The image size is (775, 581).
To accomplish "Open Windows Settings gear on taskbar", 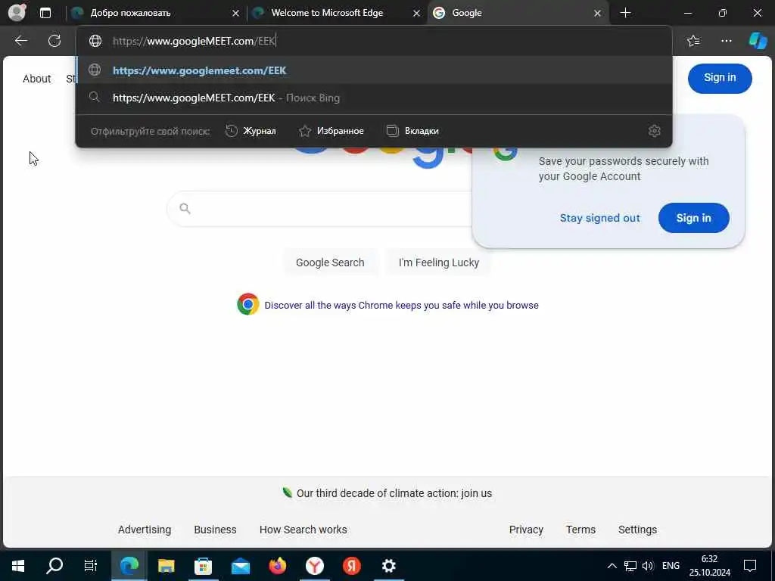I will point(388,566).
